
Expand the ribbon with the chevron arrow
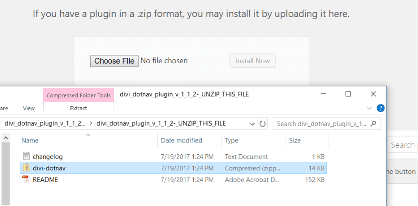point(370,108)
